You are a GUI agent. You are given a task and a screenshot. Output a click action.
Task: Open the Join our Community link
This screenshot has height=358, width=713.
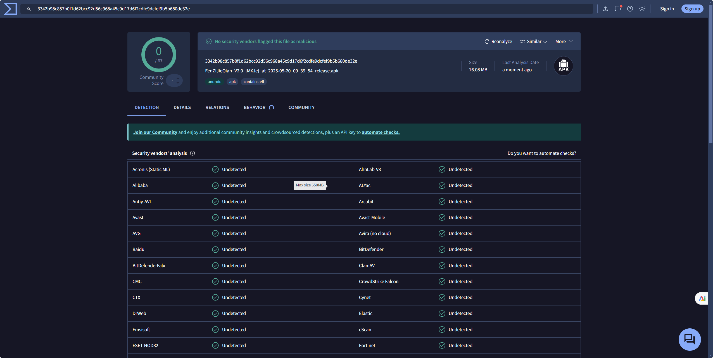155,132
